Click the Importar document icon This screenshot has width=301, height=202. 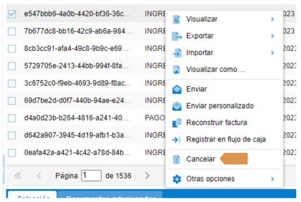point(177,53)
